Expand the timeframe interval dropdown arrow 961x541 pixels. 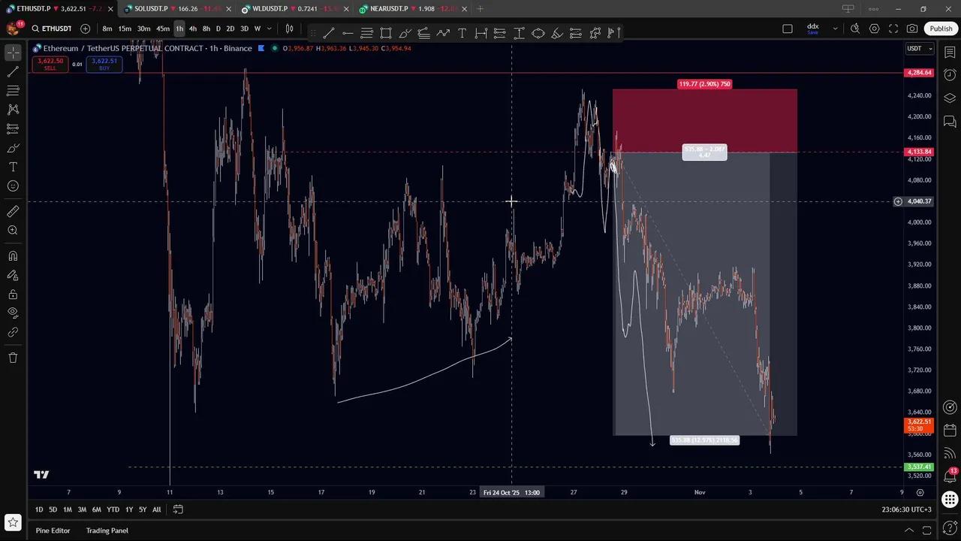[269, 29]
